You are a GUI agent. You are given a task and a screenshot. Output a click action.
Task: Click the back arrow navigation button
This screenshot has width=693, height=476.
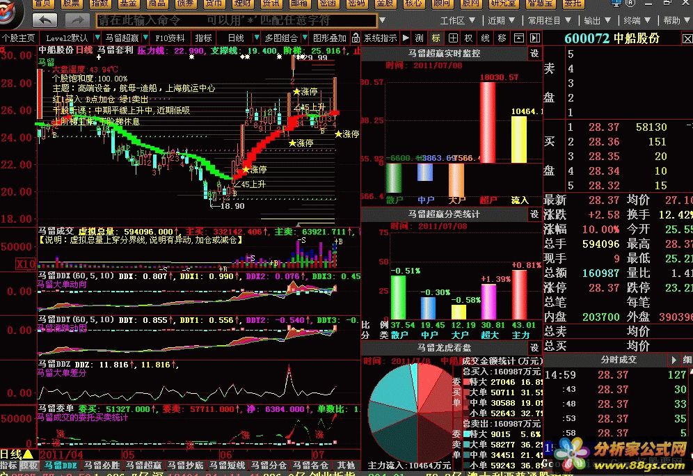click(45, 20)
